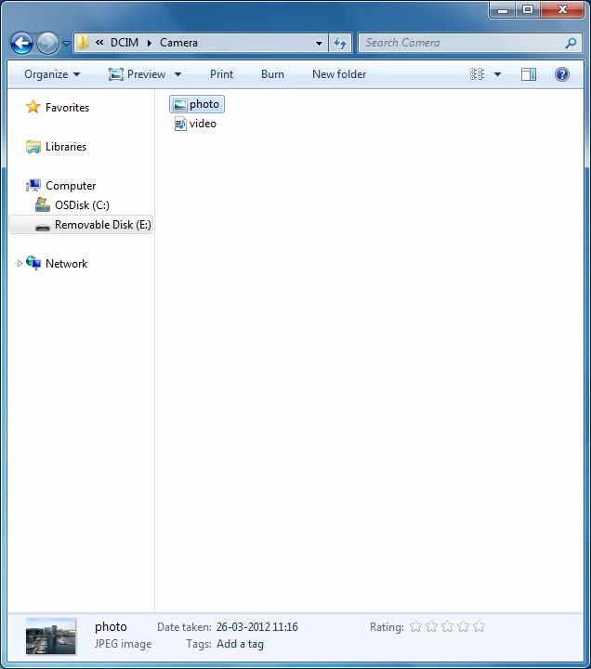The image size is (591, 669).
Task: Click the Burn toolbar button
Action: [272, 74]
